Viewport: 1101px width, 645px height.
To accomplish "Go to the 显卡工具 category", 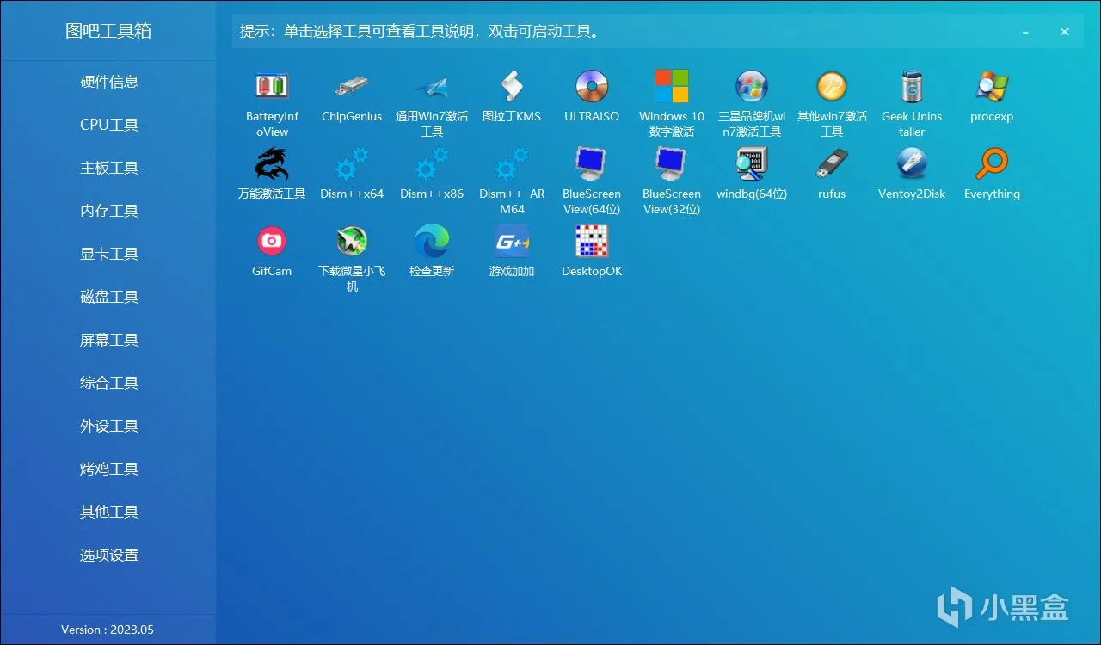I will (109, 254).
